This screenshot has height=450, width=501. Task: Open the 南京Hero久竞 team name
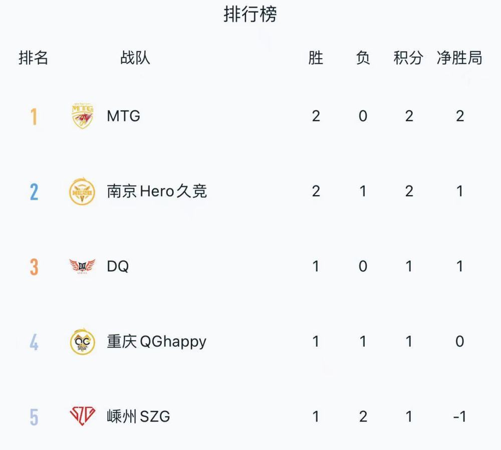pos(157,191)
